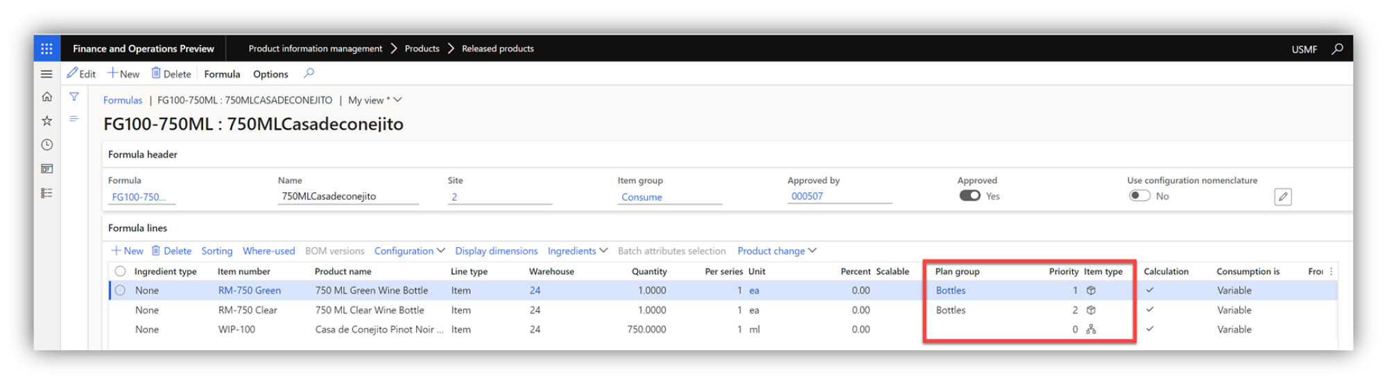Collapse the Formula lines section
1387x384 pixels.
pyautogui.click(x=137, y=228)
